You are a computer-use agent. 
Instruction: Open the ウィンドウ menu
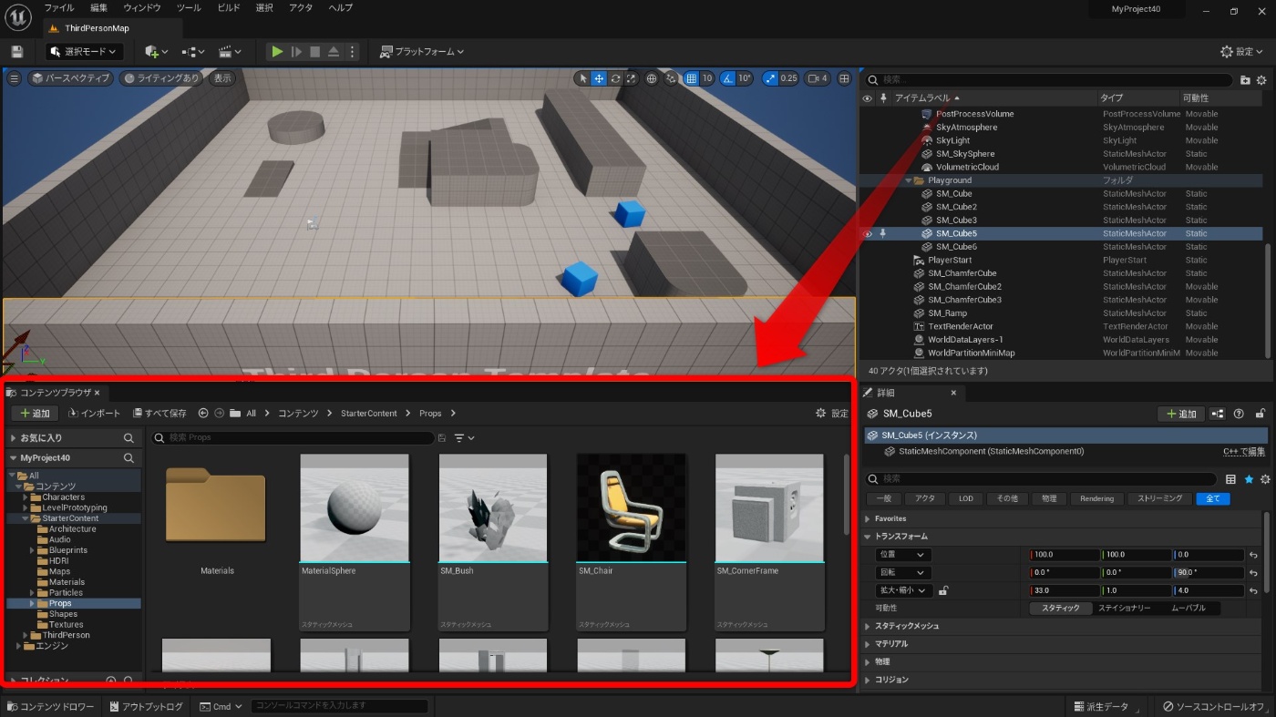(x=141, y=8)
